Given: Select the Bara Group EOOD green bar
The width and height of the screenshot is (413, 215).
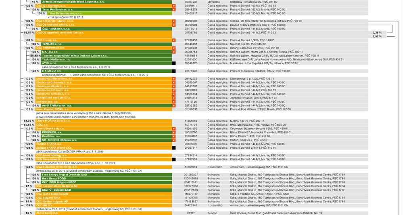Looking at the screenshot, I should [x=106, y=178].
